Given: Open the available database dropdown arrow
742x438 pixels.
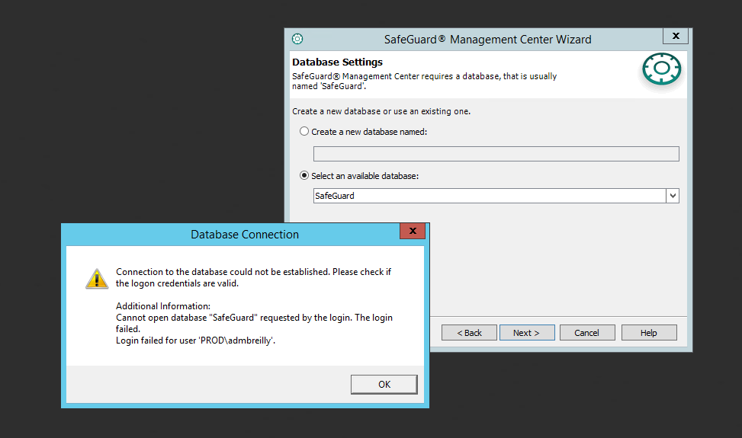Looking at the screenshot, I should 673,196.
